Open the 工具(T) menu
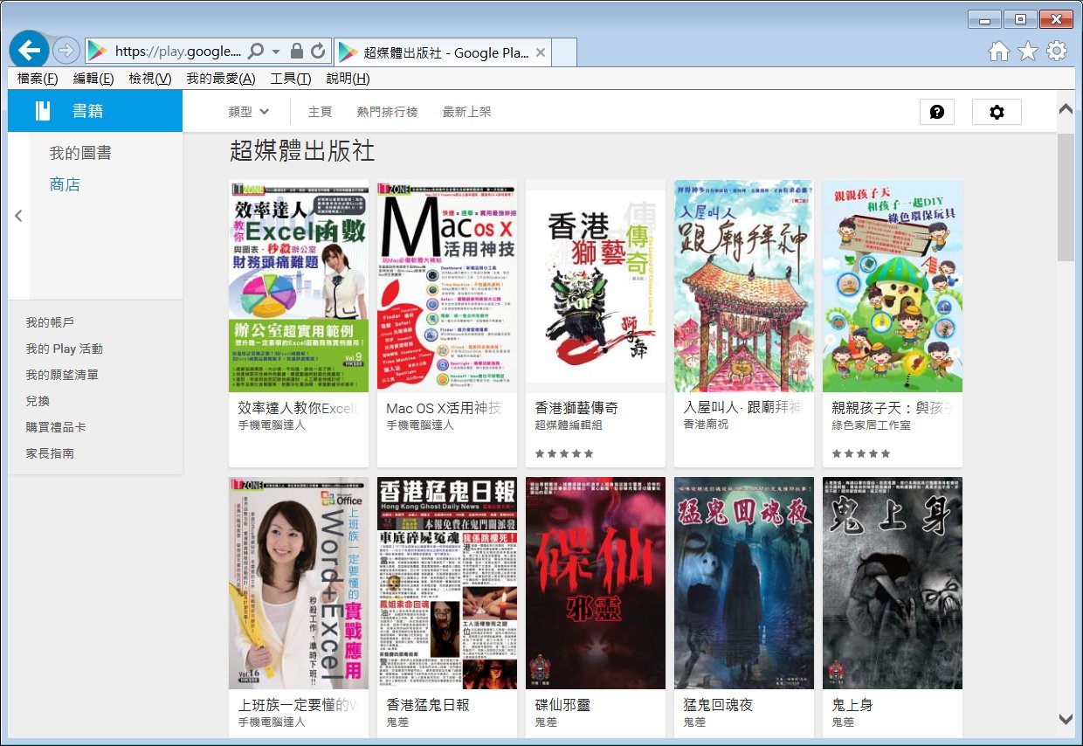 [x=290, y=79]
